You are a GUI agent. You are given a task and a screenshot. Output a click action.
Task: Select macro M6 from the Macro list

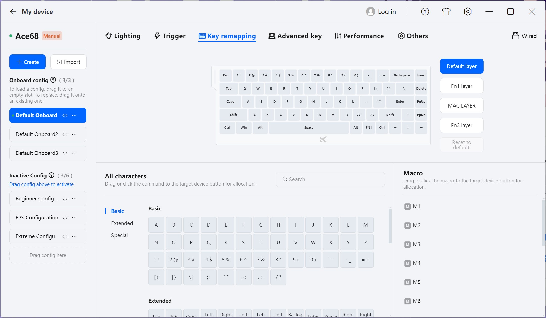coord(413,301)
